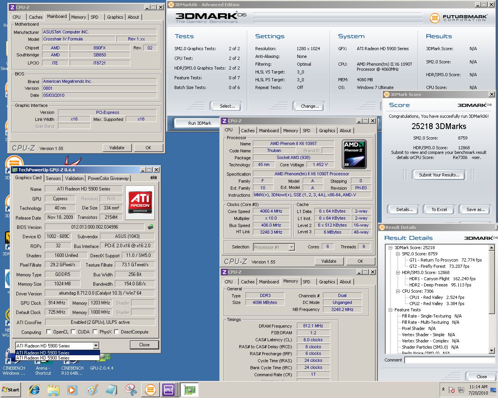Enable the OpenCL checkbox

[49, 332]
